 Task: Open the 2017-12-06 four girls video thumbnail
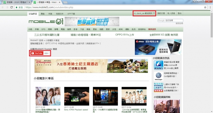(x=48, y=96)
